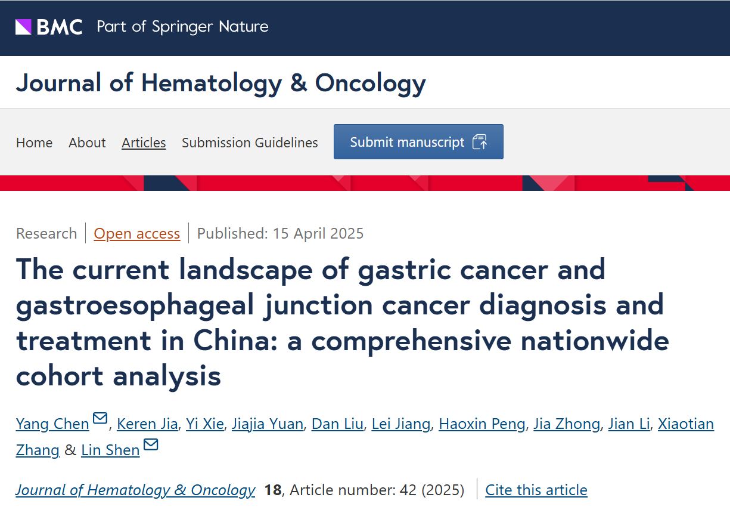Click the italic Journal of Hematology & Oncology link

click(x=135, y=490)
